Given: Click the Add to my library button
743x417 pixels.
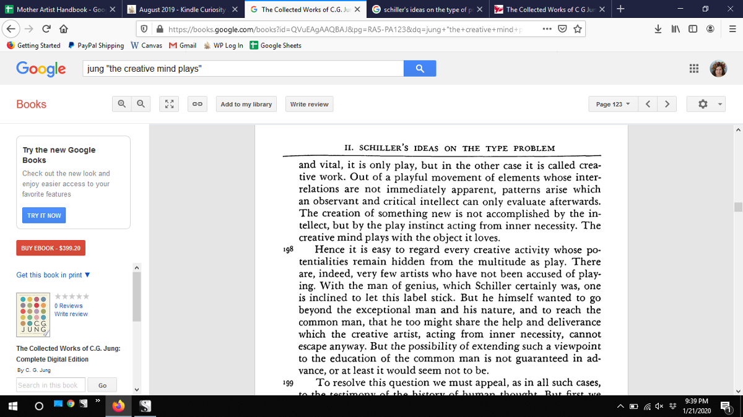Looking at the screenshot, I should pyautogui.click(x=246, y=104).
